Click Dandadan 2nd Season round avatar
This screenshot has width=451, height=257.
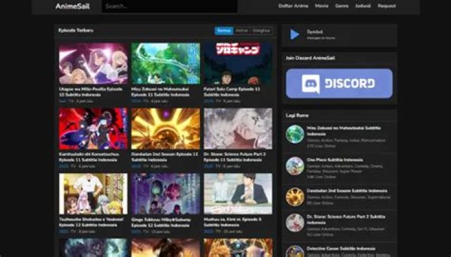(295, 197)
